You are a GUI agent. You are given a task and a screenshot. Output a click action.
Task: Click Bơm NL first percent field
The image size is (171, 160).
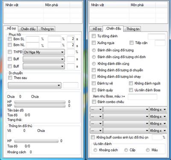pos(32,45)
